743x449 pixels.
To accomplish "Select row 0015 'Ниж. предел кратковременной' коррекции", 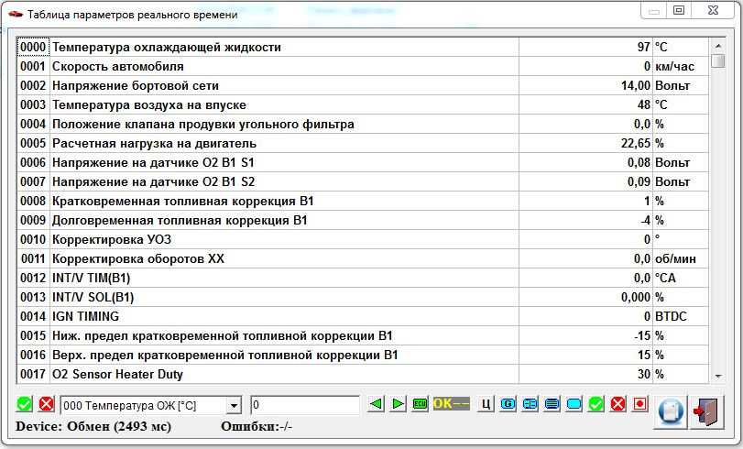I will [x=363, y=335].
